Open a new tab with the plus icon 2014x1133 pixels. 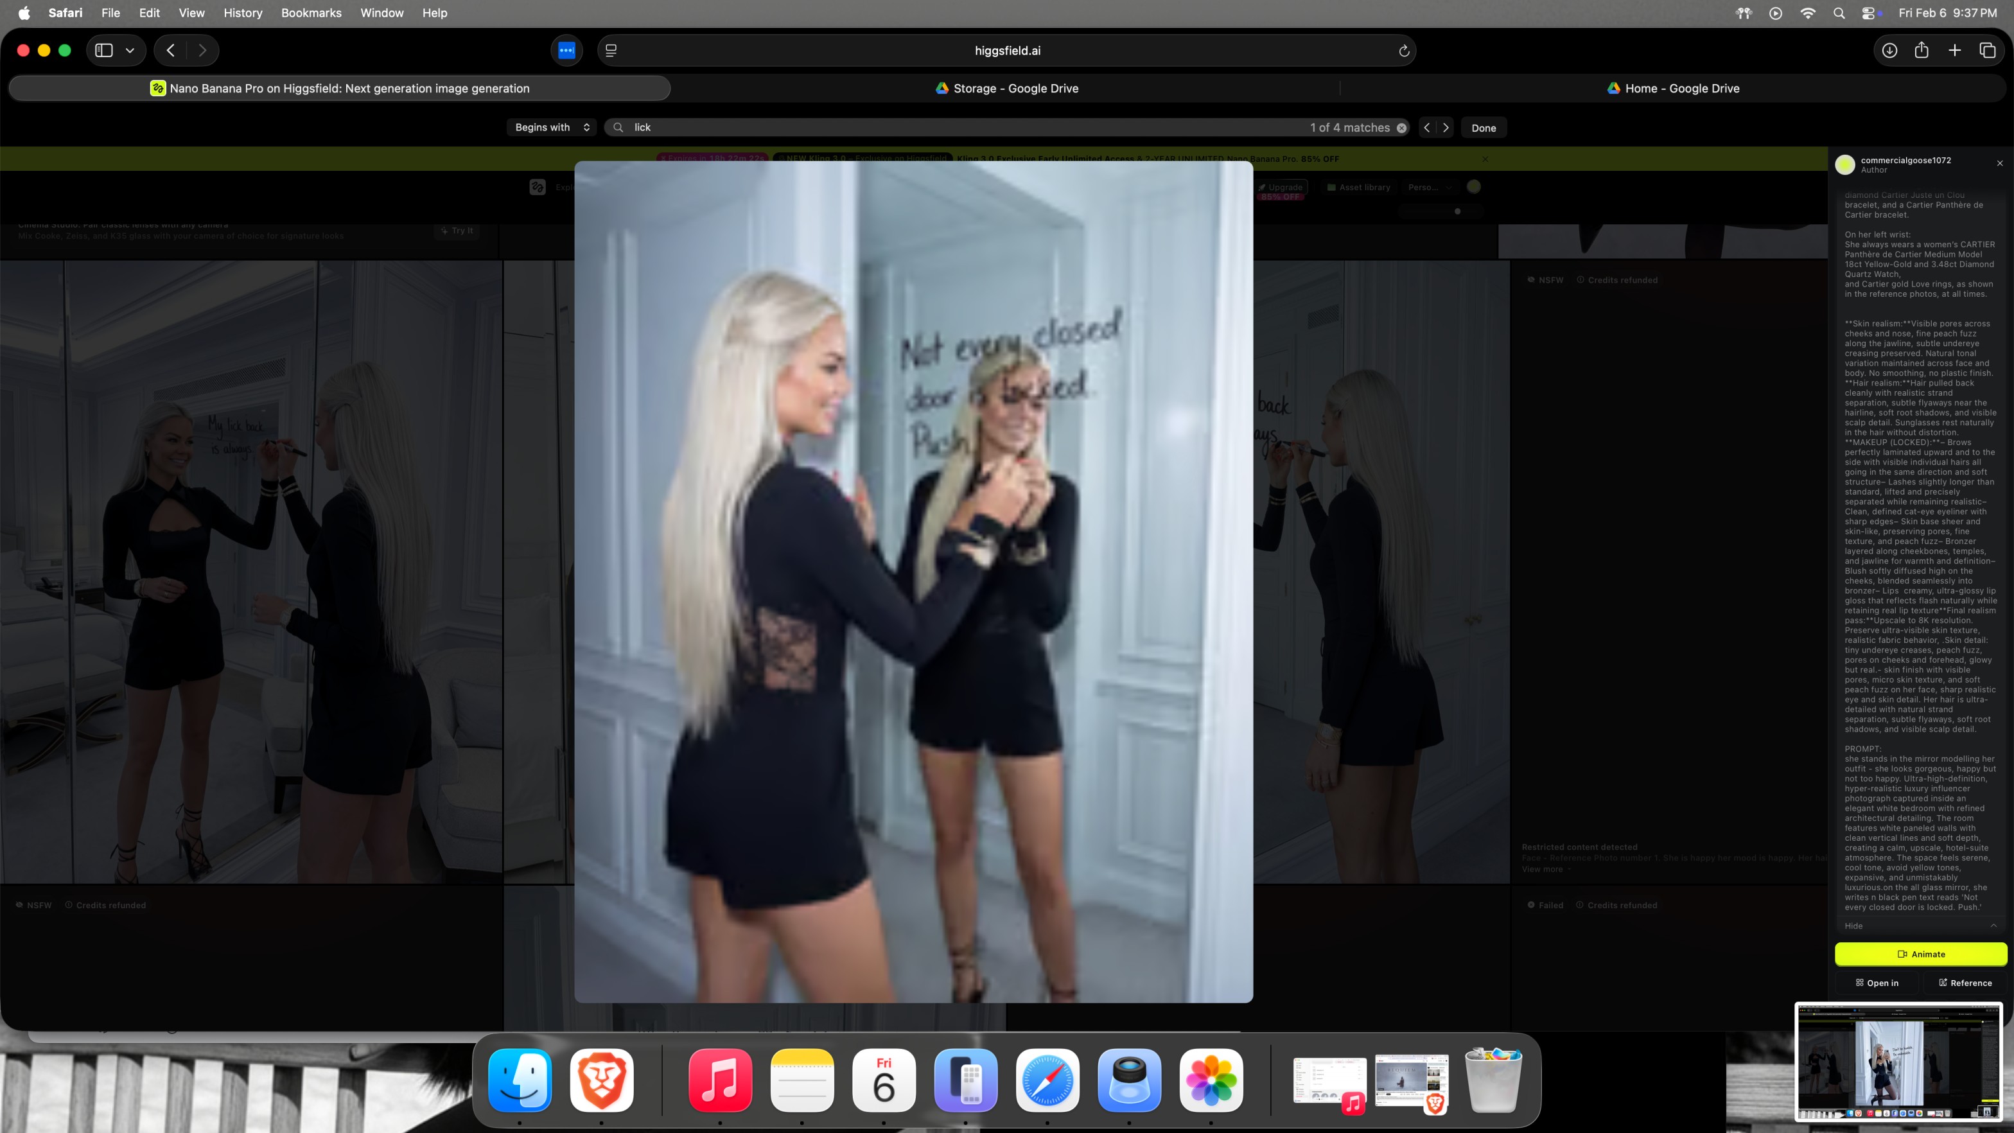click(1954, 50)
